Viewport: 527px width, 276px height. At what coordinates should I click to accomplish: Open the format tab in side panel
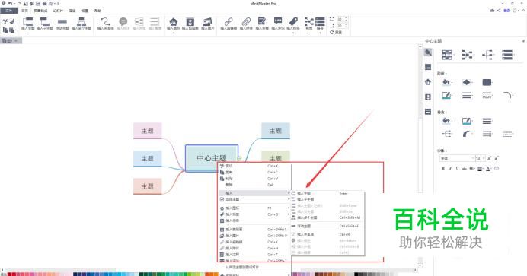tap(428, 52)
